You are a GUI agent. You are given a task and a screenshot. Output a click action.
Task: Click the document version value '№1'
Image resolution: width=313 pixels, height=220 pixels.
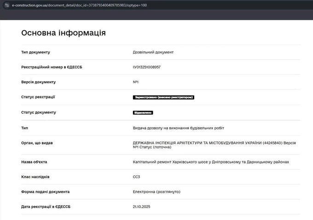(136, 82)
